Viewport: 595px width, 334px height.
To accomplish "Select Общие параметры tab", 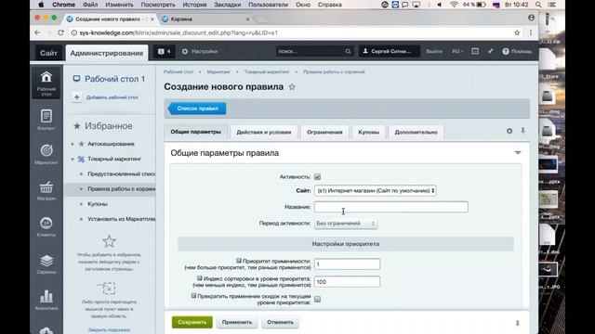I will tap(196, 132).
